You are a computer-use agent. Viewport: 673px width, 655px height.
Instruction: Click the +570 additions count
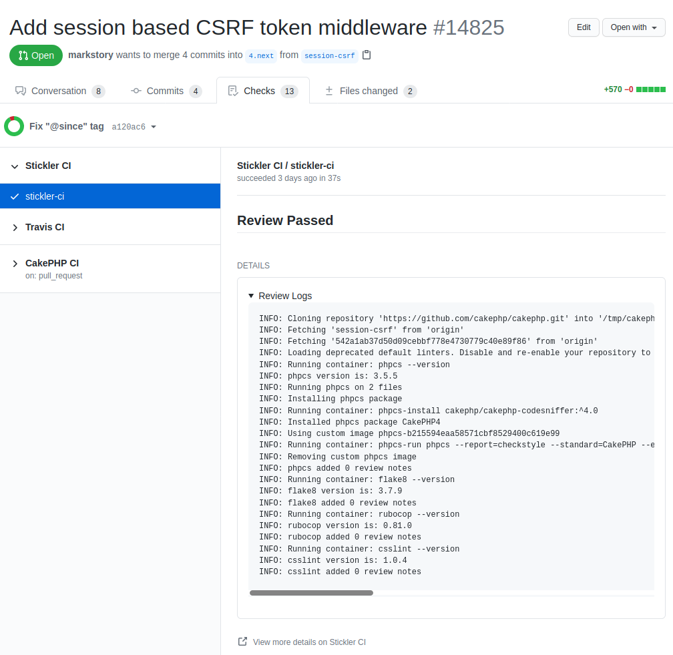click(x=613, y=89)
